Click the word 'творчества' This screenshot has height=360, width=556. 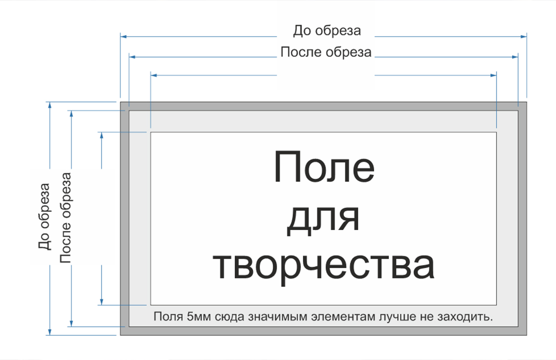pyautogui.click(x=325, y=264)
